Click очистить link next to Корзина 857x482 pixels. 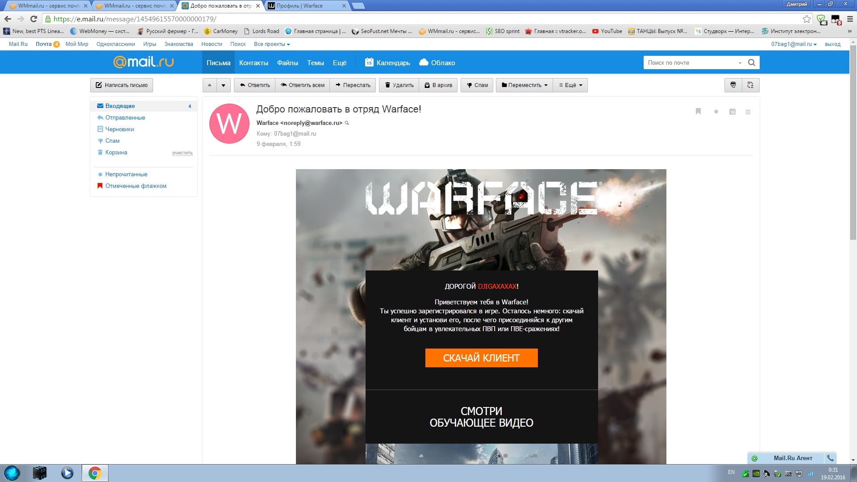pos(182,153)
